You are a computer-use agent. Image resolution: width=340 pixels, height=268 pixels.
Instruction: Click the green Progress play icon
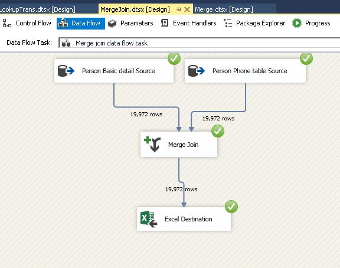click(297, 23)
